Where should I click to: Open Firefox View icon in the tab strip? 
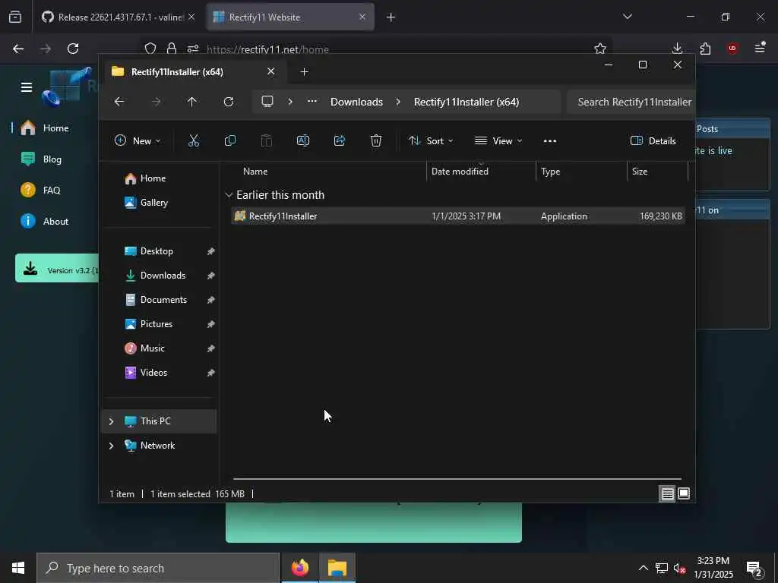15,17
